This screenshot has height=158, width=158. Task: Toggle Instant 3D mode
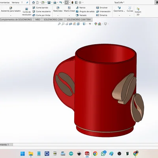(138, 11)
